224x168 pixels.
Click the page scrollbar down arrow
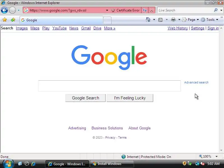coord(221,150)
